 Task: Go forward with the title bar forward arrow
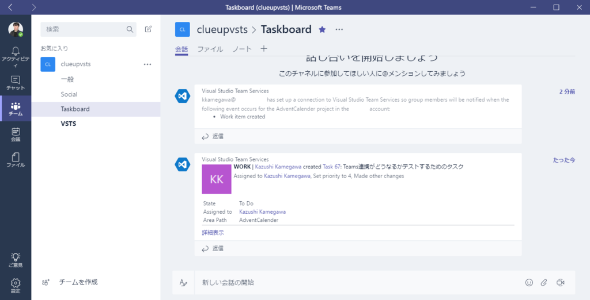[x=34, y=7]
